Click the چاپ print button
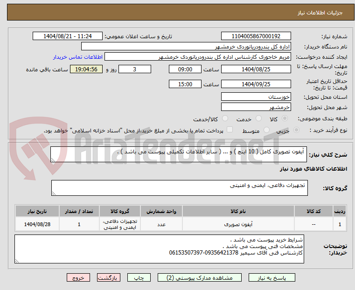Viewport: 355px width, 290px height. [x=139, y=277]
